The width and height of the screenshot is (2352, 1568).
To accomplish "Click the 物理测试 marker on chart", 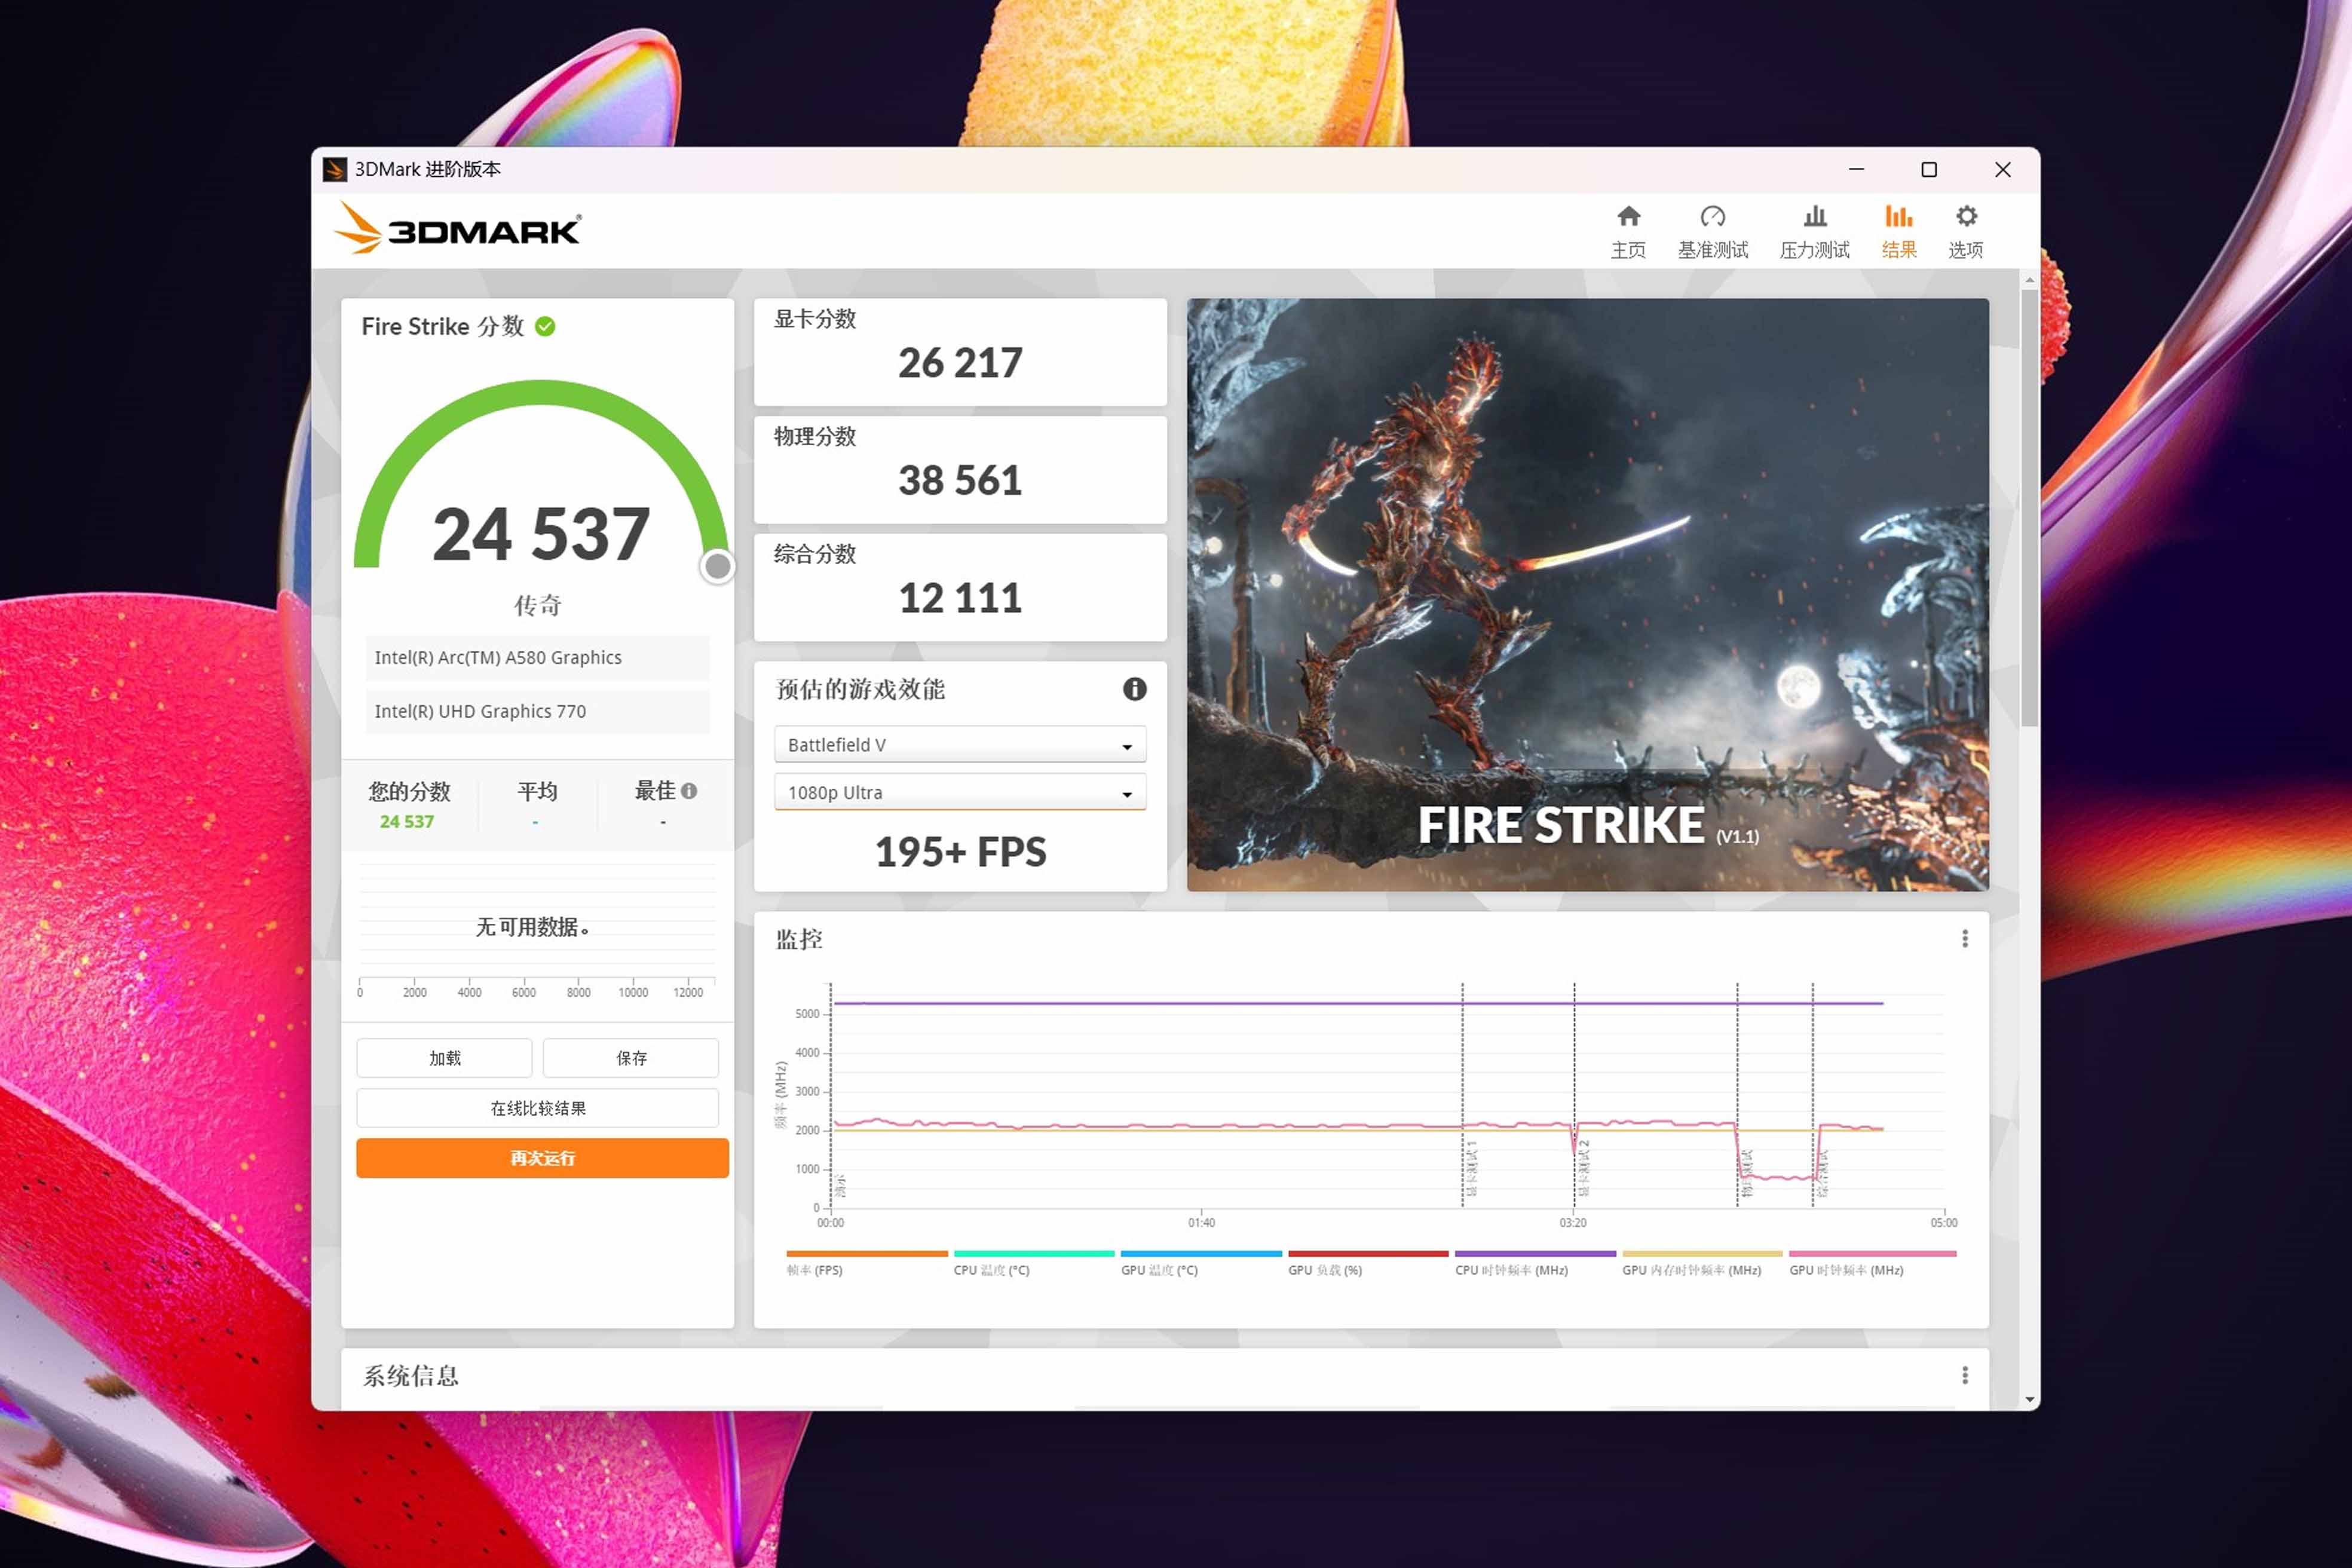I will click(1746, 1173).
